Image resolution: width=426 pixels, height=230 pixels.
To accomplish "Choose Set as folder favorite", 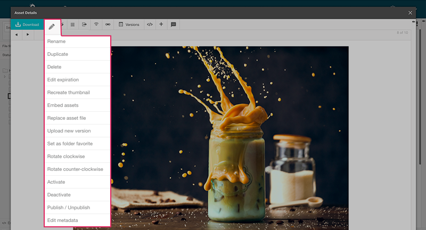I will click(x=77, y=144).
